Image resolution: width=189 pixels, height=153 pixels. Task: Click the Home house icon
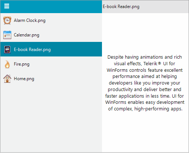point(7,79)
